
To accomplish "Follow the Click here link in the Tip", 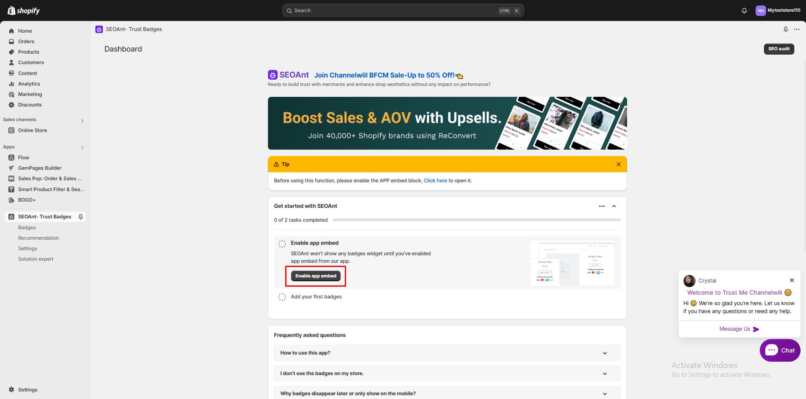I will [x=435, y=180].
